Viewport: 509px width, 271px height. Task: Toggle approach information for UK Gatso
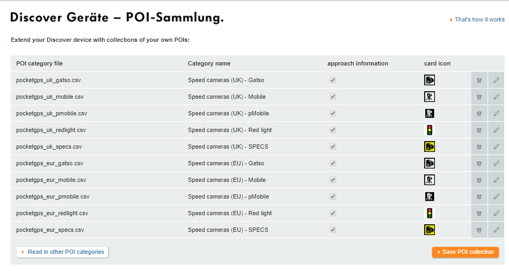tap(333, 80)
